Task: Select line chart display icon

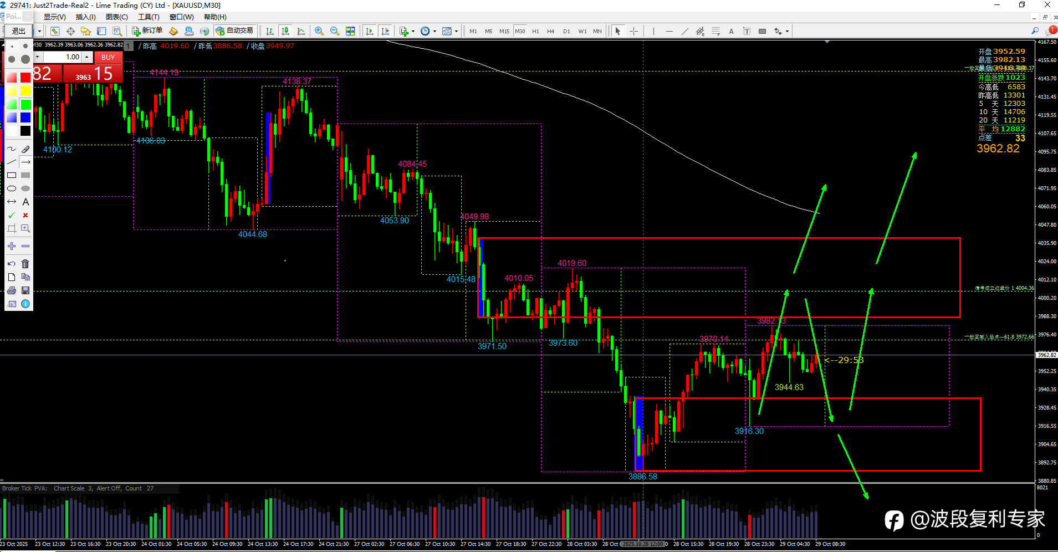Action: pyautogui.click(x=301, y=31)
